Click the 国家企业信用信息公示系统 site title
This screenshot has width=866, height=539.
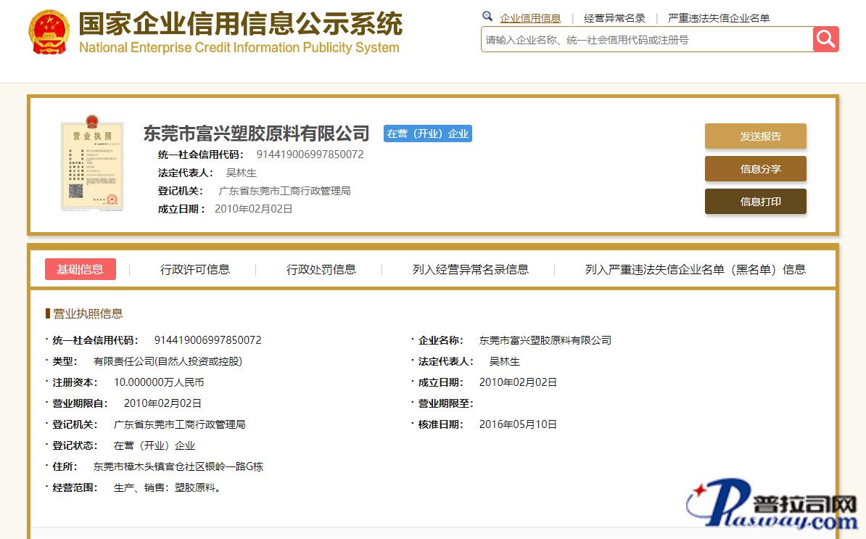[x=240, y=25]
